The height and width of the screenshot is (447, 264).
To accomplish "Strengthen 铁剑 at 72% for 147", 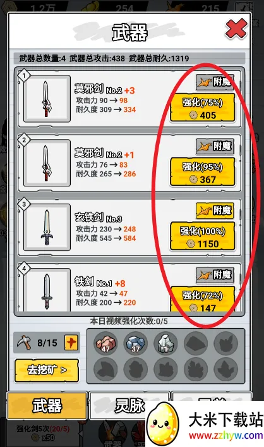I will [x=203, y=299].
